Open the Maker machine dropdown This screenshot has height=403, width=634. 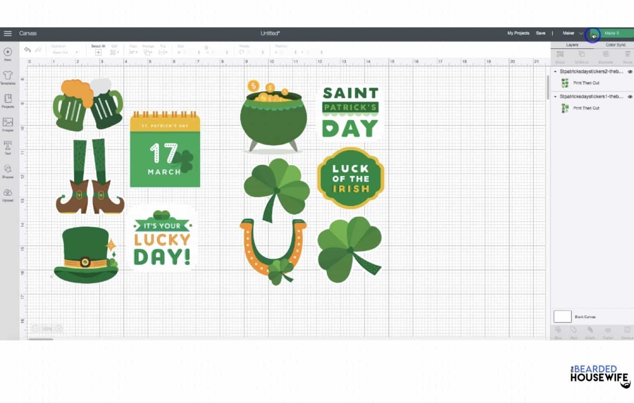(x=582, y=33)
